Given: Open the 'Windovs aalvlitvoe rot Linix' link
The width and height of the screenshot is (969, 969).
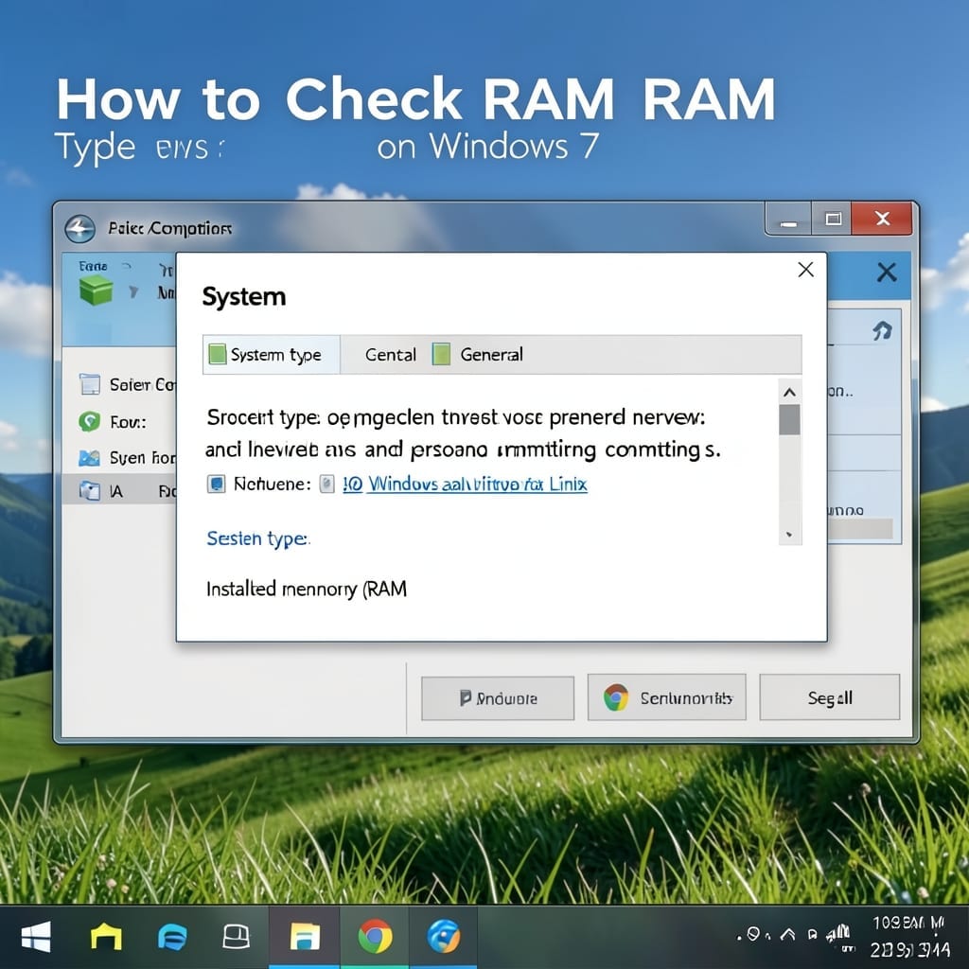Looking at the screenshot, I should 465,484.
